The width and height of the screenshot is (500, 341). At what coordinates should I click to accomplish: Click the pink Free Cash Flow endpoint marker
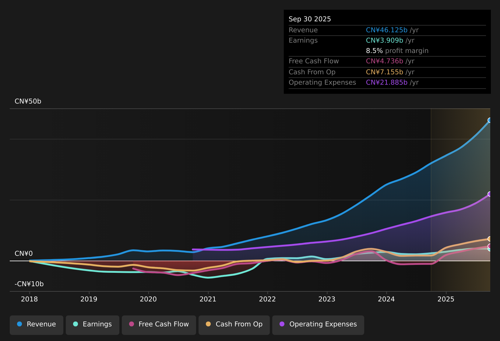(490, 246)
